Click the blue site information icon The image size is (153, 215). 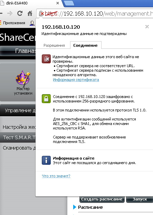click(46, 160)
